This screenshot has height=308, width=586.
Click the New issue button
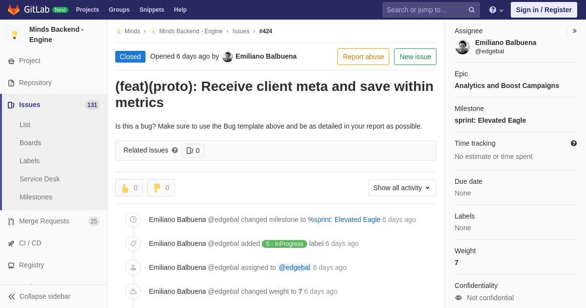[415, 57]
